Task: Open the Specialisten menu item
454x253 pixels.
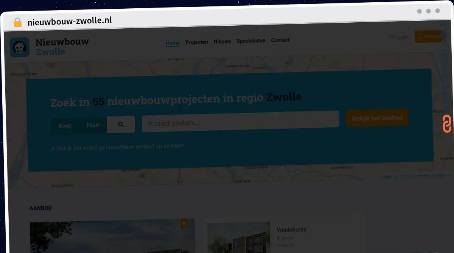Action: tap(251, 41)
